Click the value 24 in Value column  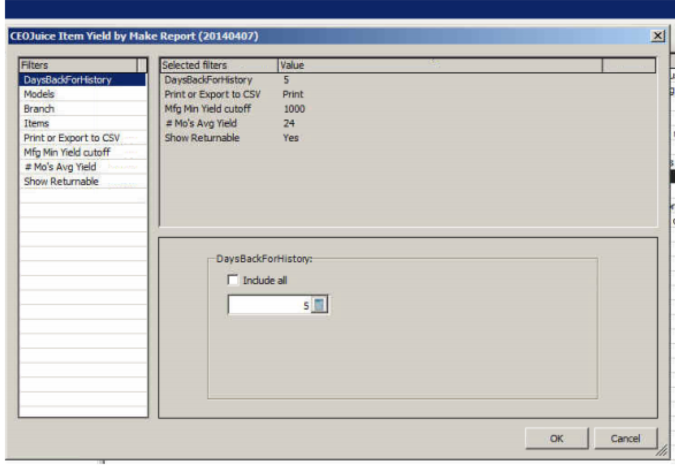click(x=289, y=123)
